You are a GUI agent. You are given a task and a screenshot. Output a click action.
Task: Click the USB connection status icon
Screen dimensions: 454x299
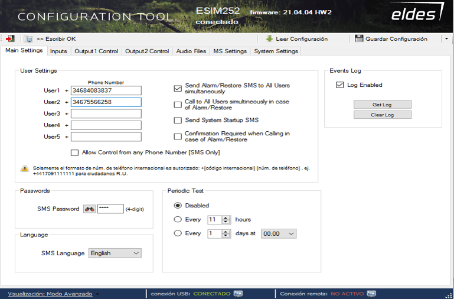[238, 294]
